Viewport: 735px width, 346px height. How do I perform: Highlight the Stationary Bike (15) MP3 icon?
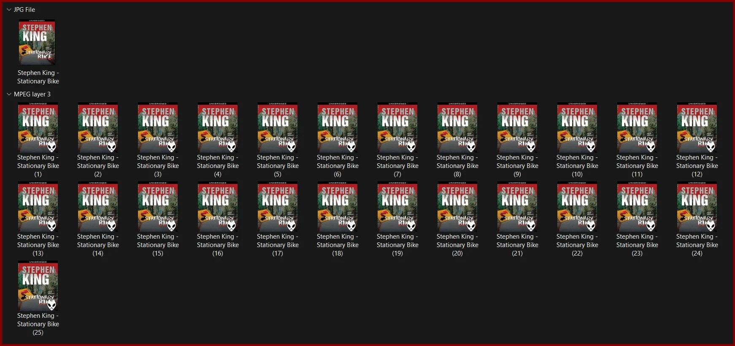pyautogui.click(x=158, y=207)
